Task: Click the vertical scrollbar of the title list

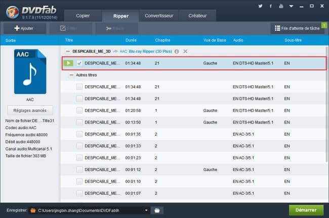Action: tap(326, 104)
